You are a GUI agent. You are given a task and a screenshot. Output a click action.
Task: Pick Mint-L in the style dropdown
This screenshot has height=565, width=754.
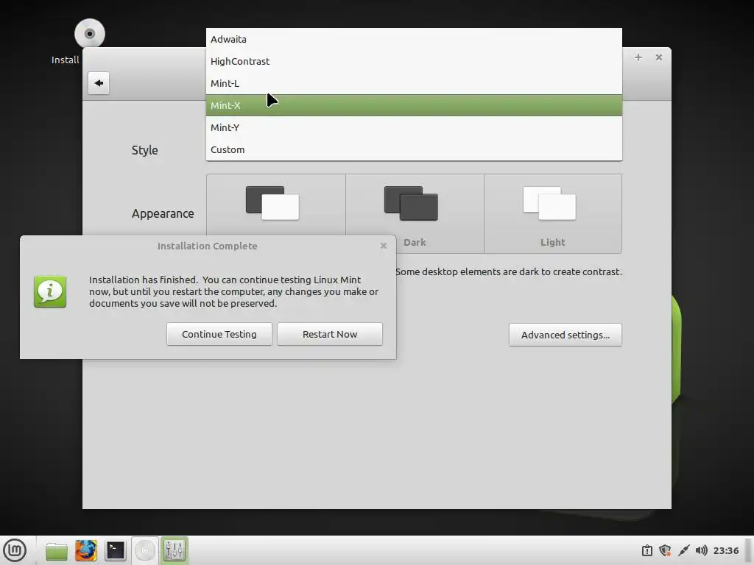pos(414,83)
